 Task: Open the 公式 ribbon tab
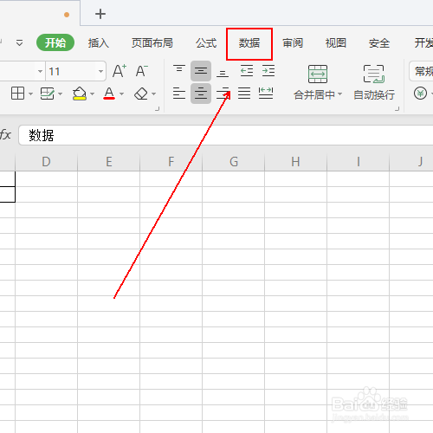tap(206, 43)
